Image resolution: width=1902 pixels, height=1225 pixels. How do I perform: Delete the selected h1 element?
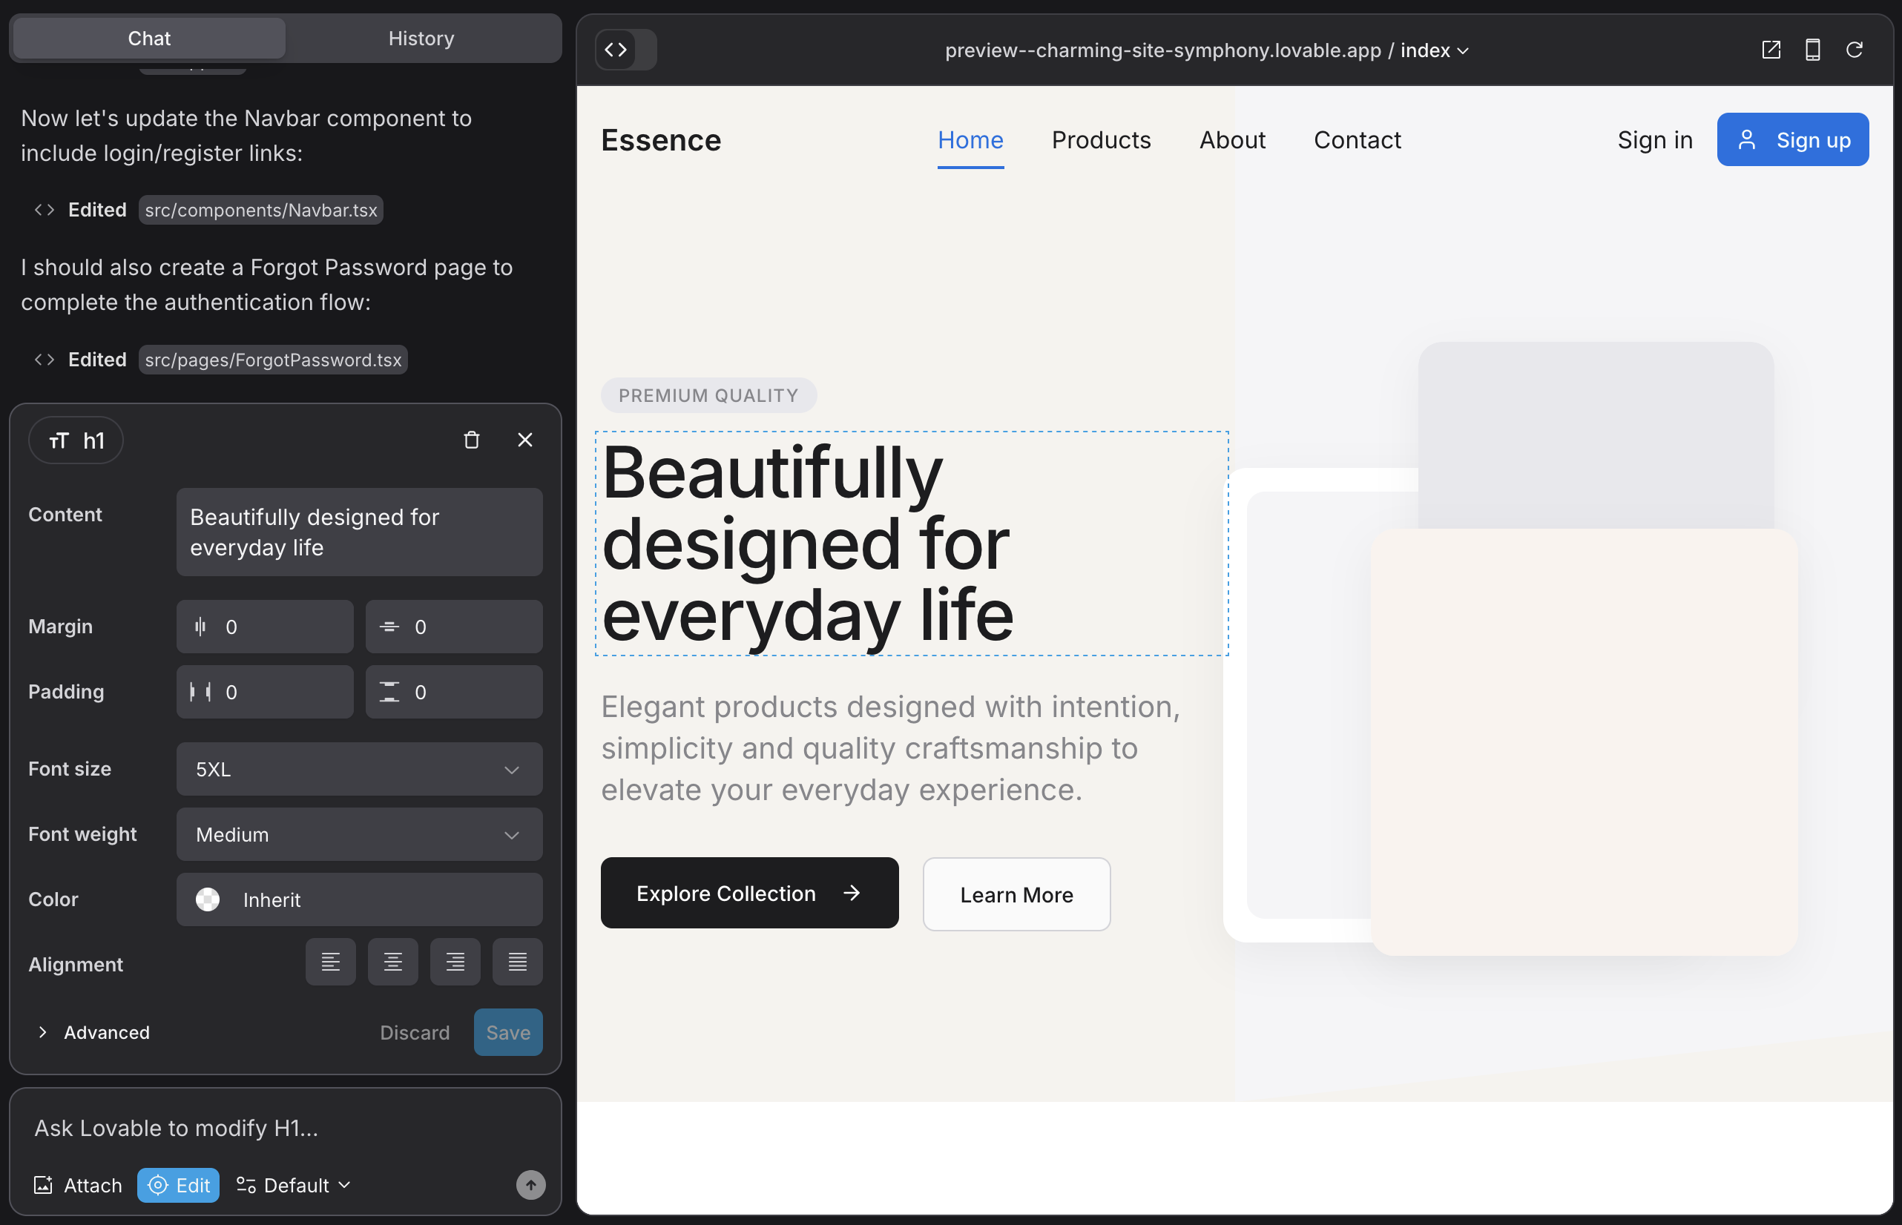[x=472, y=439]
